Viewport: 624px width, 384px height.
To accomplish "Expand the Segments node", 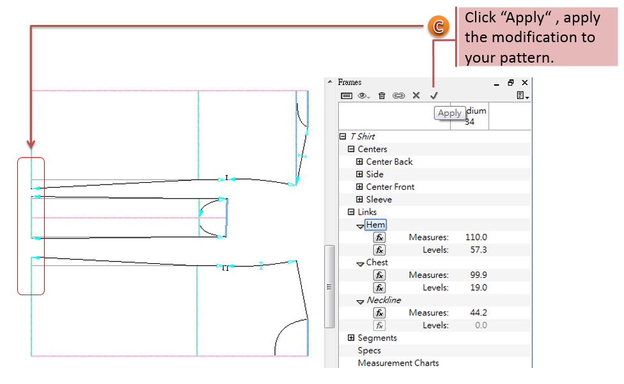I will [x=351, y=338].
